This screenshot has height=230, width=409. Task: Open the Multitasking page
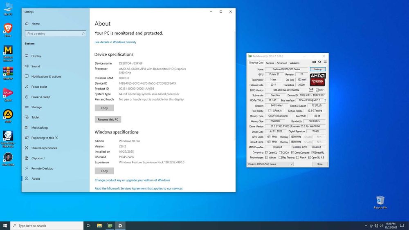pos(39,127)
